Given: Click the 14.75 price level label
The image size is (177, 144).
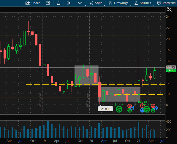Looking at the screenshot, I should click(x=171, y=67).
